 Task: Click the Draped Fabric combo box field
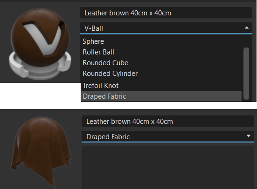168,137
